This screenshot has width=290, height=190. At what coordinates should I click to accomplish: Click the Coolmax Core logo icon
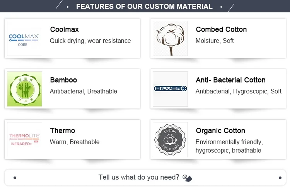coord(24,39)
